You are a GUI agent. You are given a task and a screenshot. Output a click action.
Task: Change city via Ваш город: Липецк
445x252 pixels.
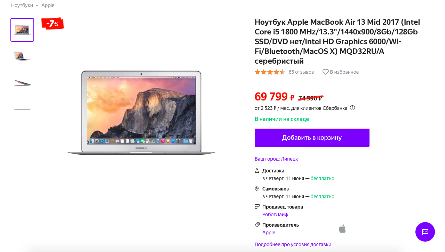point(276,159)
